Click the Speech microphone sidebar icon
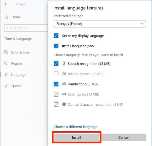 click(x=6, y=86)
